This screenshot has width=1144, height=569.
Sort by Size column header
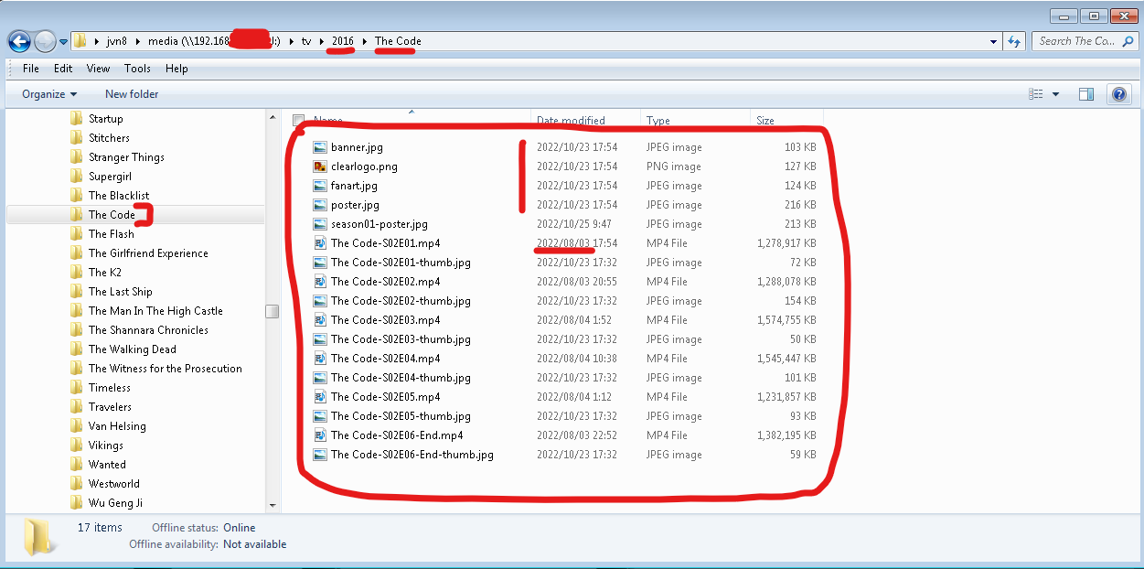[x=765, y=120]
